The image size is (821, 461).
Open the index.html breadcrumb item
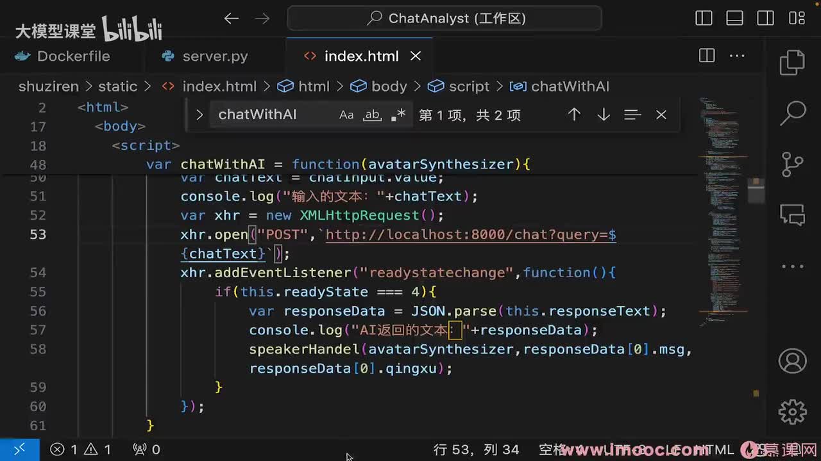(x=219, y=86)
